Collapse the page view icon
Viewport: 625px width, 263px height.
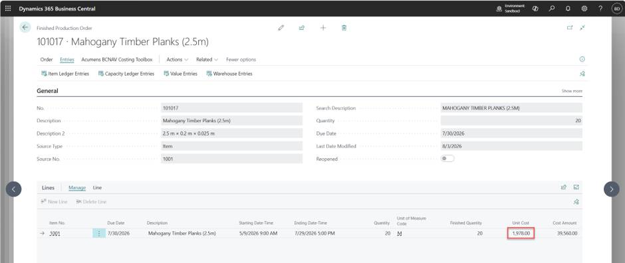pos(582,28)
